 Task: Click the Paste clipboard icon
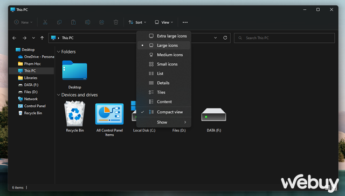click(x=73, y=22)
